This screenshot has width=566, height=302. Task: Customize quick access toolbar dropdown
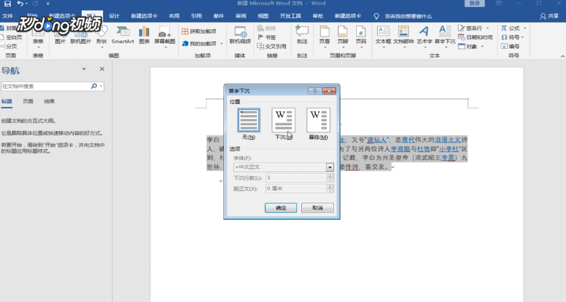click(47, 3)
